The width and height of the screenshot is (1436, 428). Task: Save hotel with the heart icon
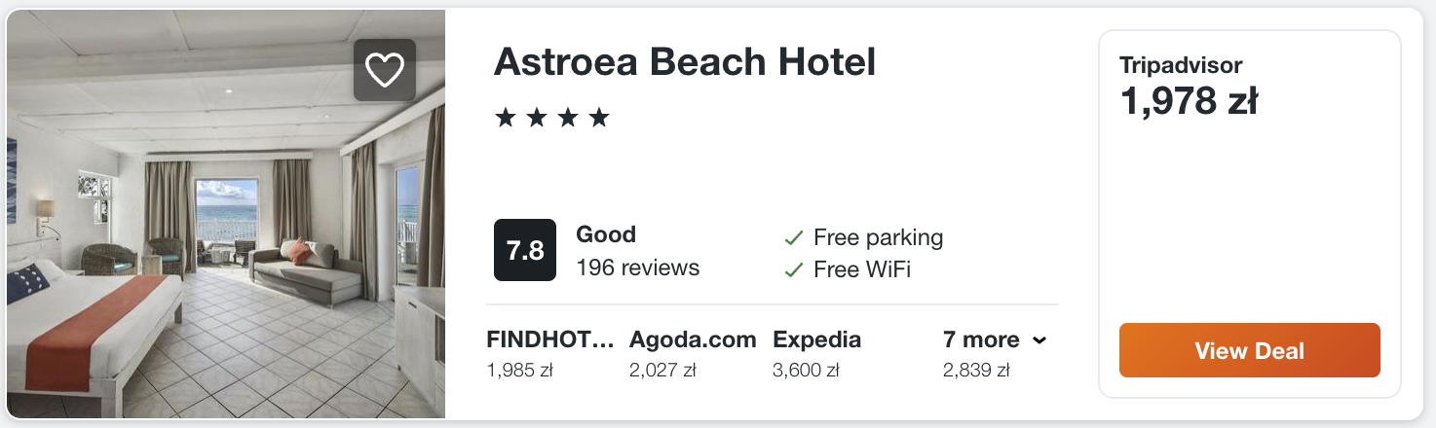click(x=385, y=70)
